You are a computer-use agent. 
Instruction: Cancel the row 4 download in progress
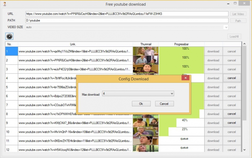[x=232, y=78]
